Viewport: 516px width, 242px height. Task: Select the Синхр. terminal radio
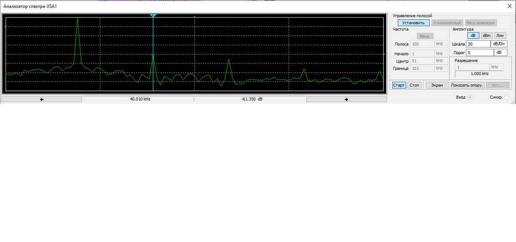(x=507, y=97)
